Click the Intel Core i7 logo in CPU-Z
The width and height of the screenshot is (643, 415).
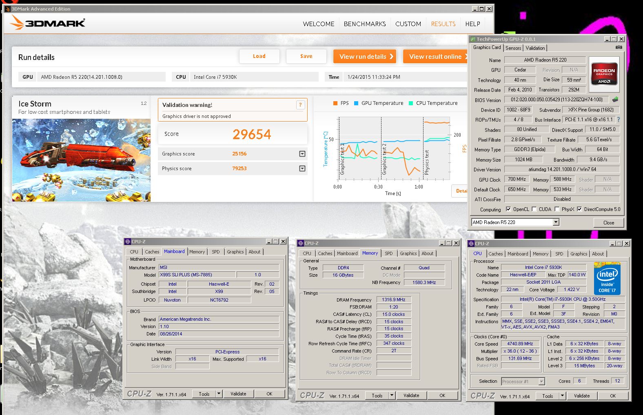pyautogui.click(x=607, y=279)
